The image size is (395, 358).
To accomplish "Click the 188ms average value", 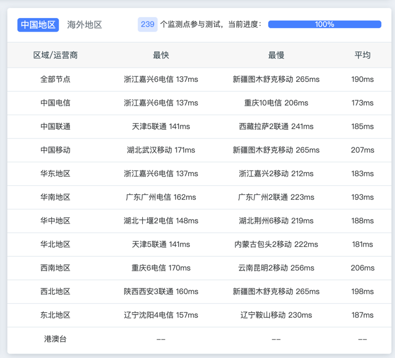I will [362, 221].
